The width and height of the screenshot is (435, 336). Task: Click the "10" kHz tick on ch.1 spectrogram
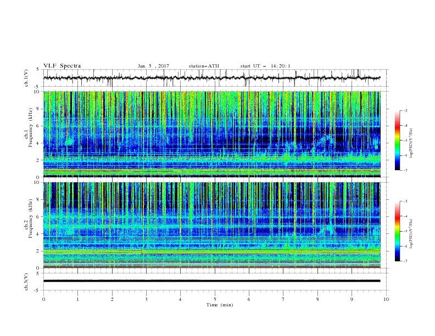click(38, 92)
